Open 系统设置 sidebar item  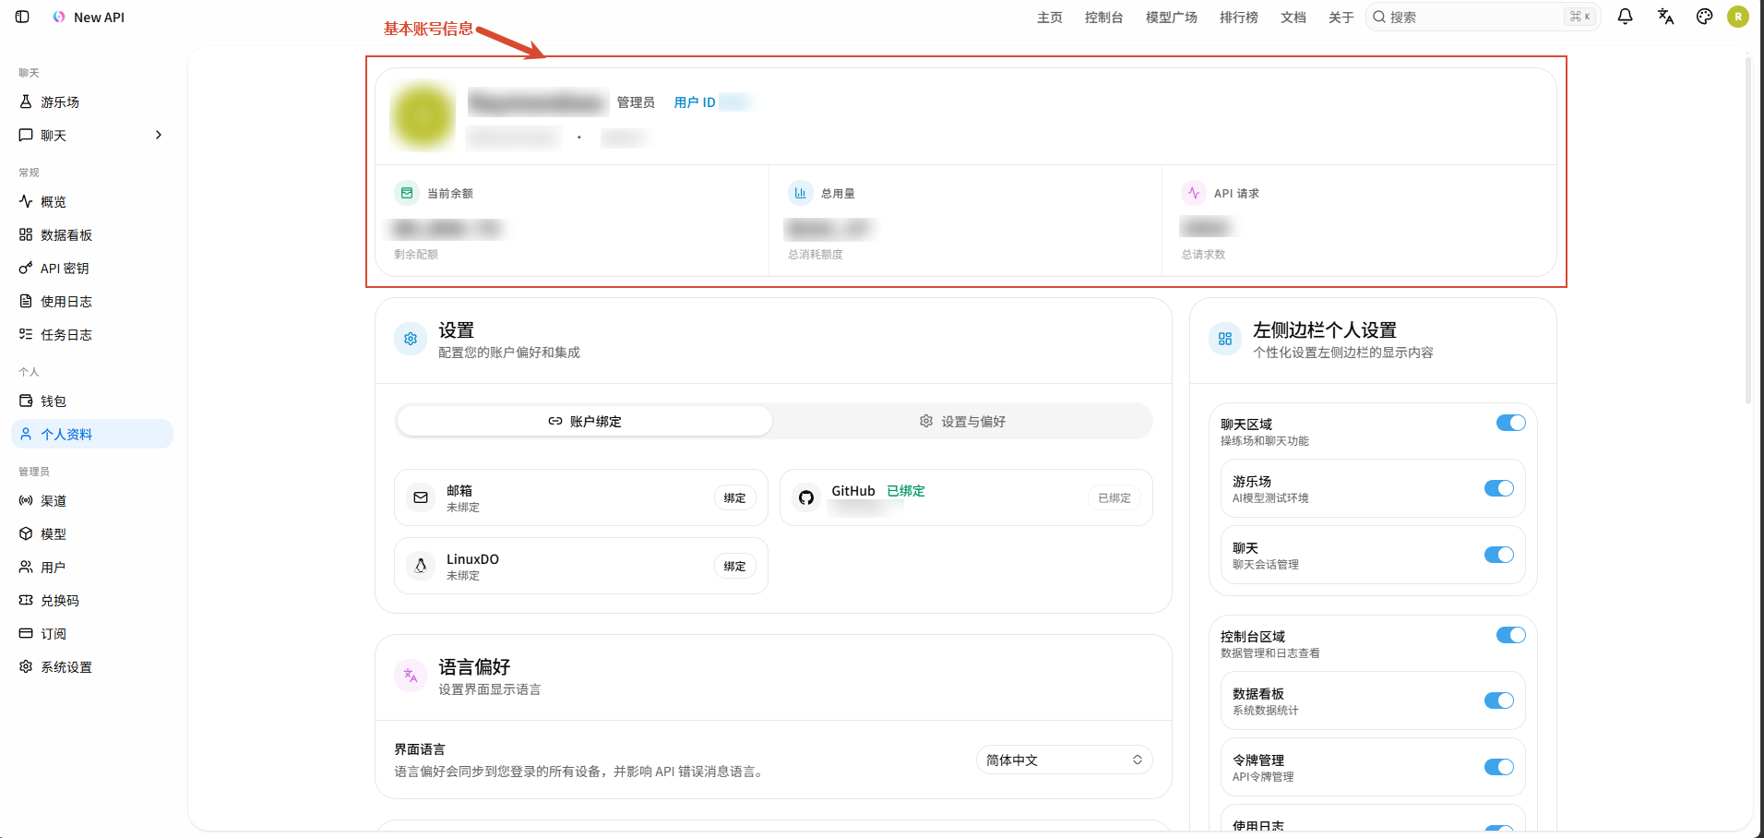92,667
